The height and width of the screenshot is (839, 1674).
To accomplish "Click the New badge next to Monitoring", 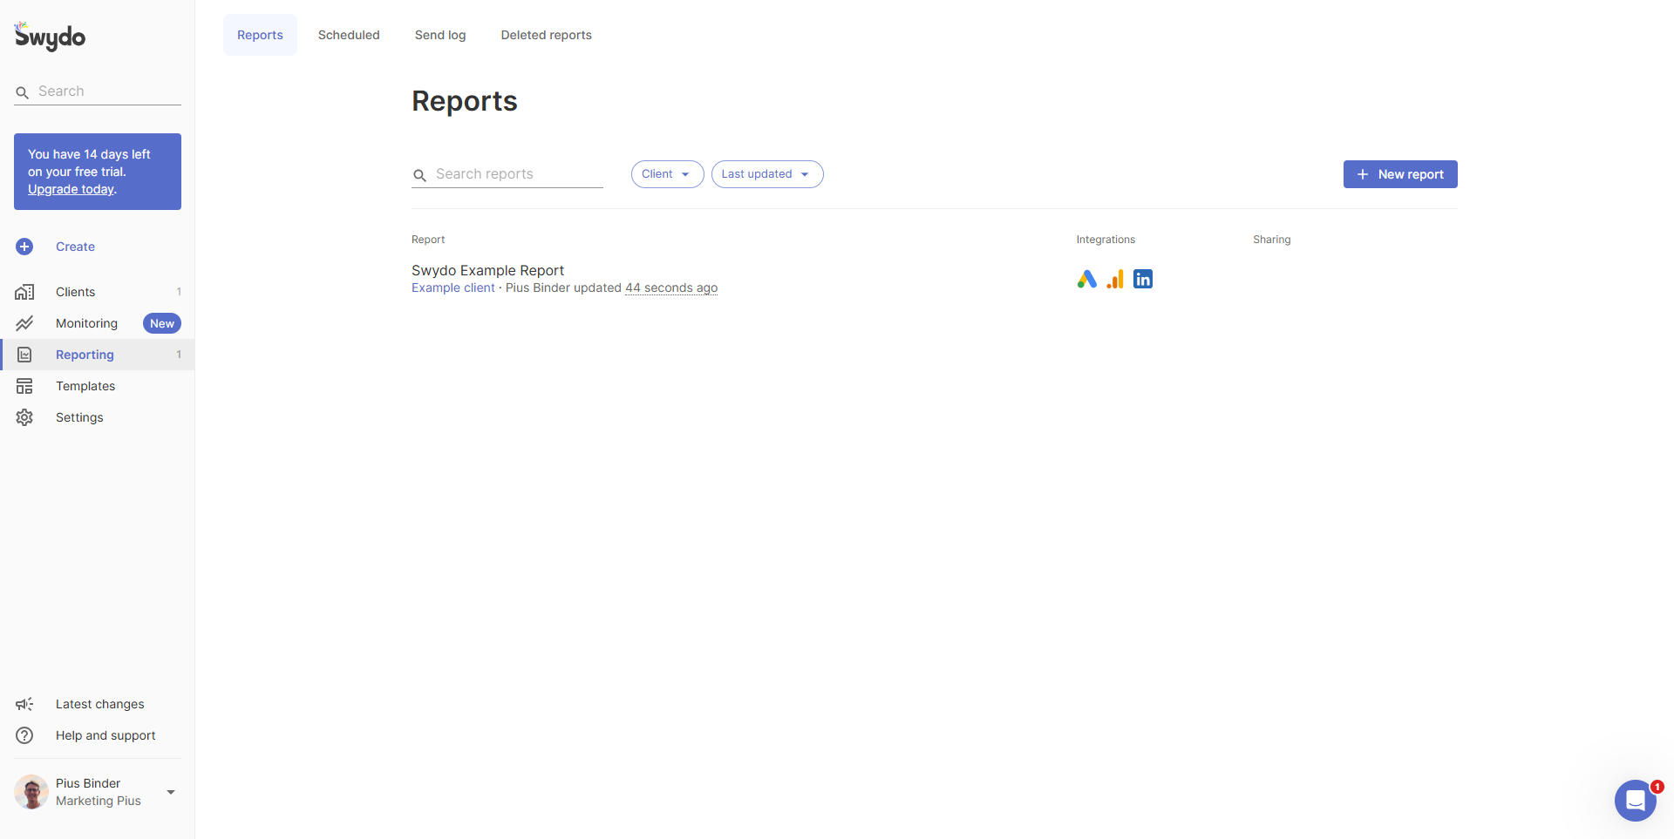I will coord(162,323).
